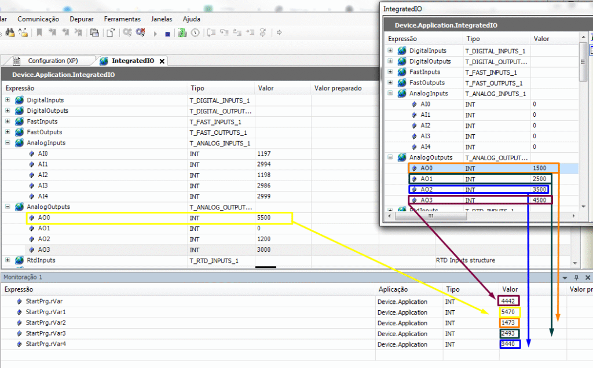The image size is (593, 368).
Task: Toggle pin on Monitoração 1 panel
Action: click(576, 277)
